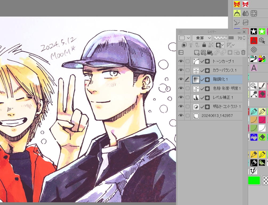Click the layer opacity slider
The width and height of the screenshot is (268, 205).
tap(224, 38)
